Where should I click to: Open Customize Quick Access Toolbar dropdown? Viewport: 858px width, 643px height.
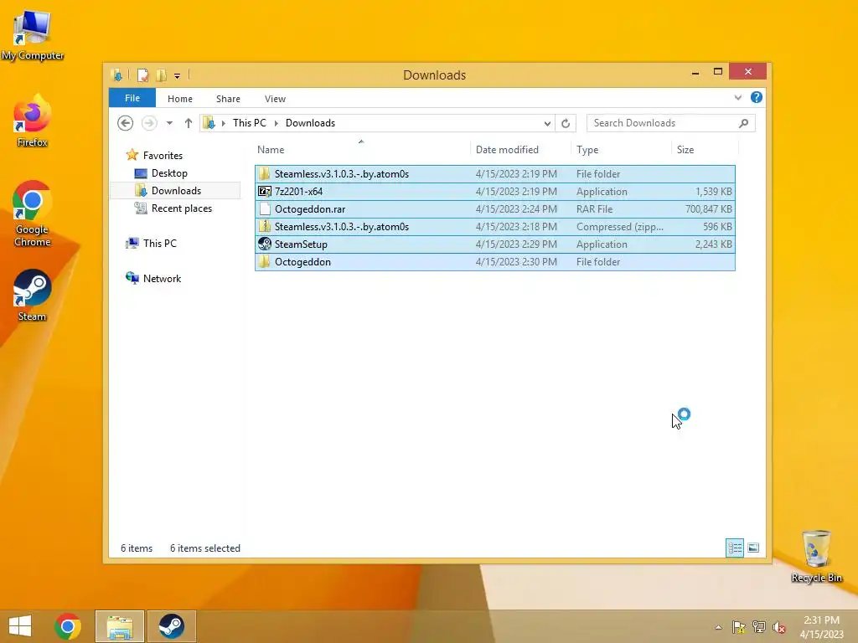tap(178, 76)
